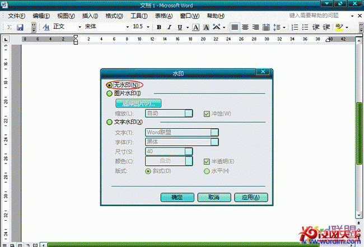Toggle the Washout checkbox

coord(207,114)
